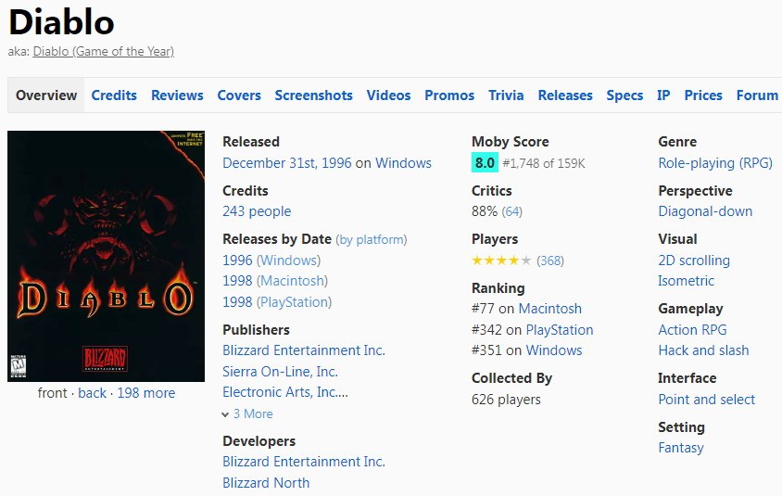
Task: Open the Overview tab
Action: click(46, 95)
